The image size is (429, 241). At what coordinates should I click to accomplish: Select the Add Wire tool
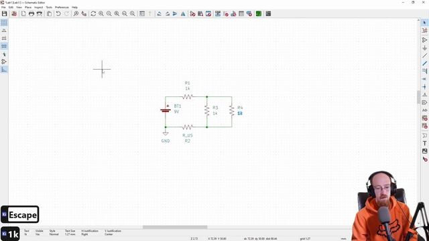point(424,56)
